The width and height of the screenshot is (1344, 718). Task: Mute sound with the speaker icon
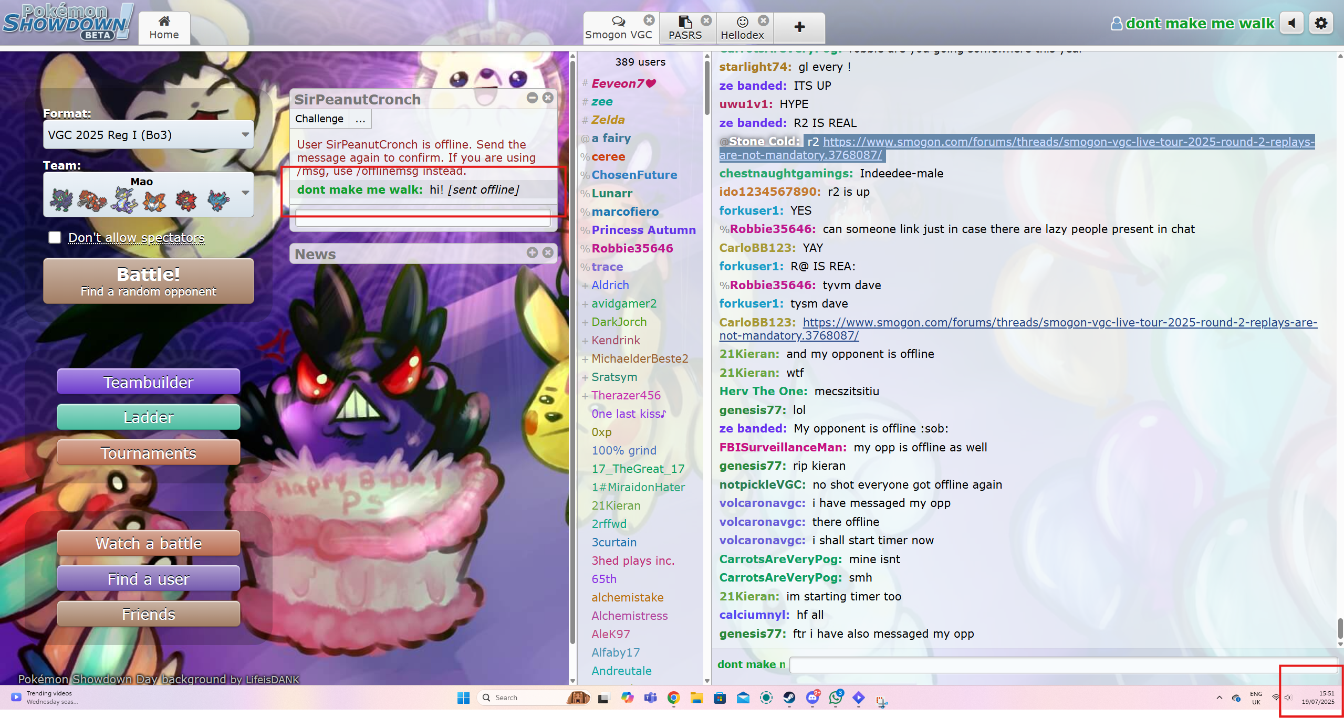pos(1292,23)
